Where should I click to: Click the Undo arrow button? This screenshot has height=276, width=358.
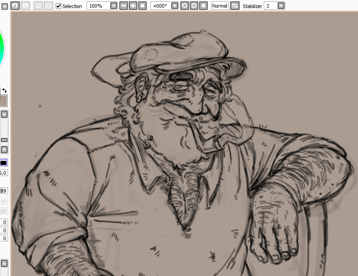(x=15, y=6)
